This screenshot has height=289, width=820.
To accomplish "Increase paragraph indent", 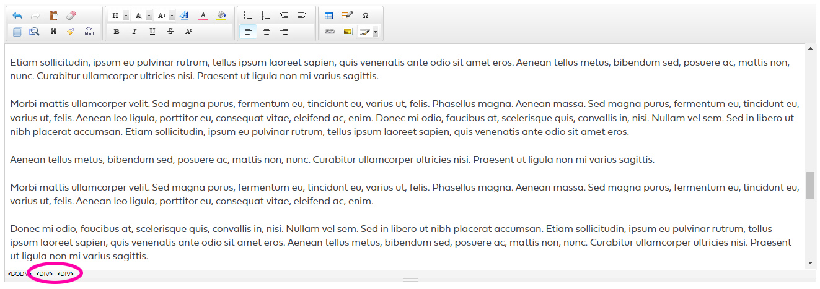I will pyautogui.click(x=284, y=15).
